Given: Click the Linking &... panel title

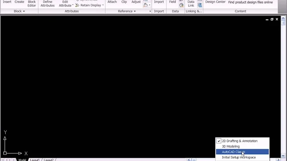Looking at the screenshot, I should [194, 11].
